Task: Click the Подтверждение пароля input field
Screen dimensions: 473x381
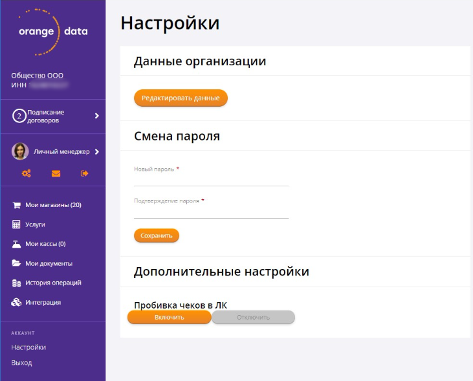Action: pos(211,212)
